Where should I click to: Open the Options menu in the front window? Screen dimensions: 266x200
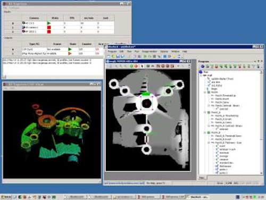164,52
